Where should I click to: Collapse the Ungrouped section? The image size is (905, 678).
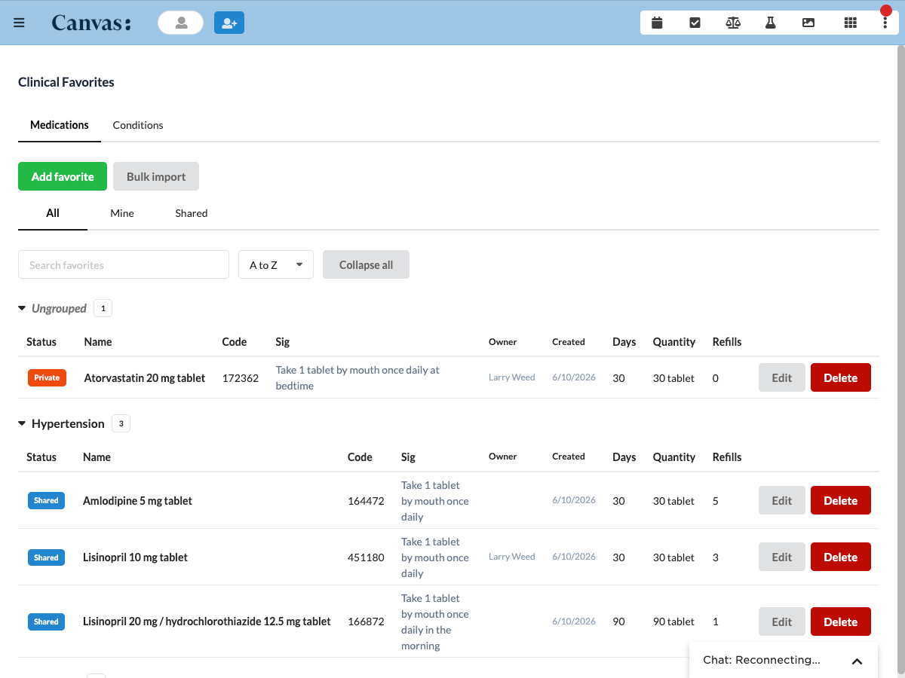[x=23, y=308]
